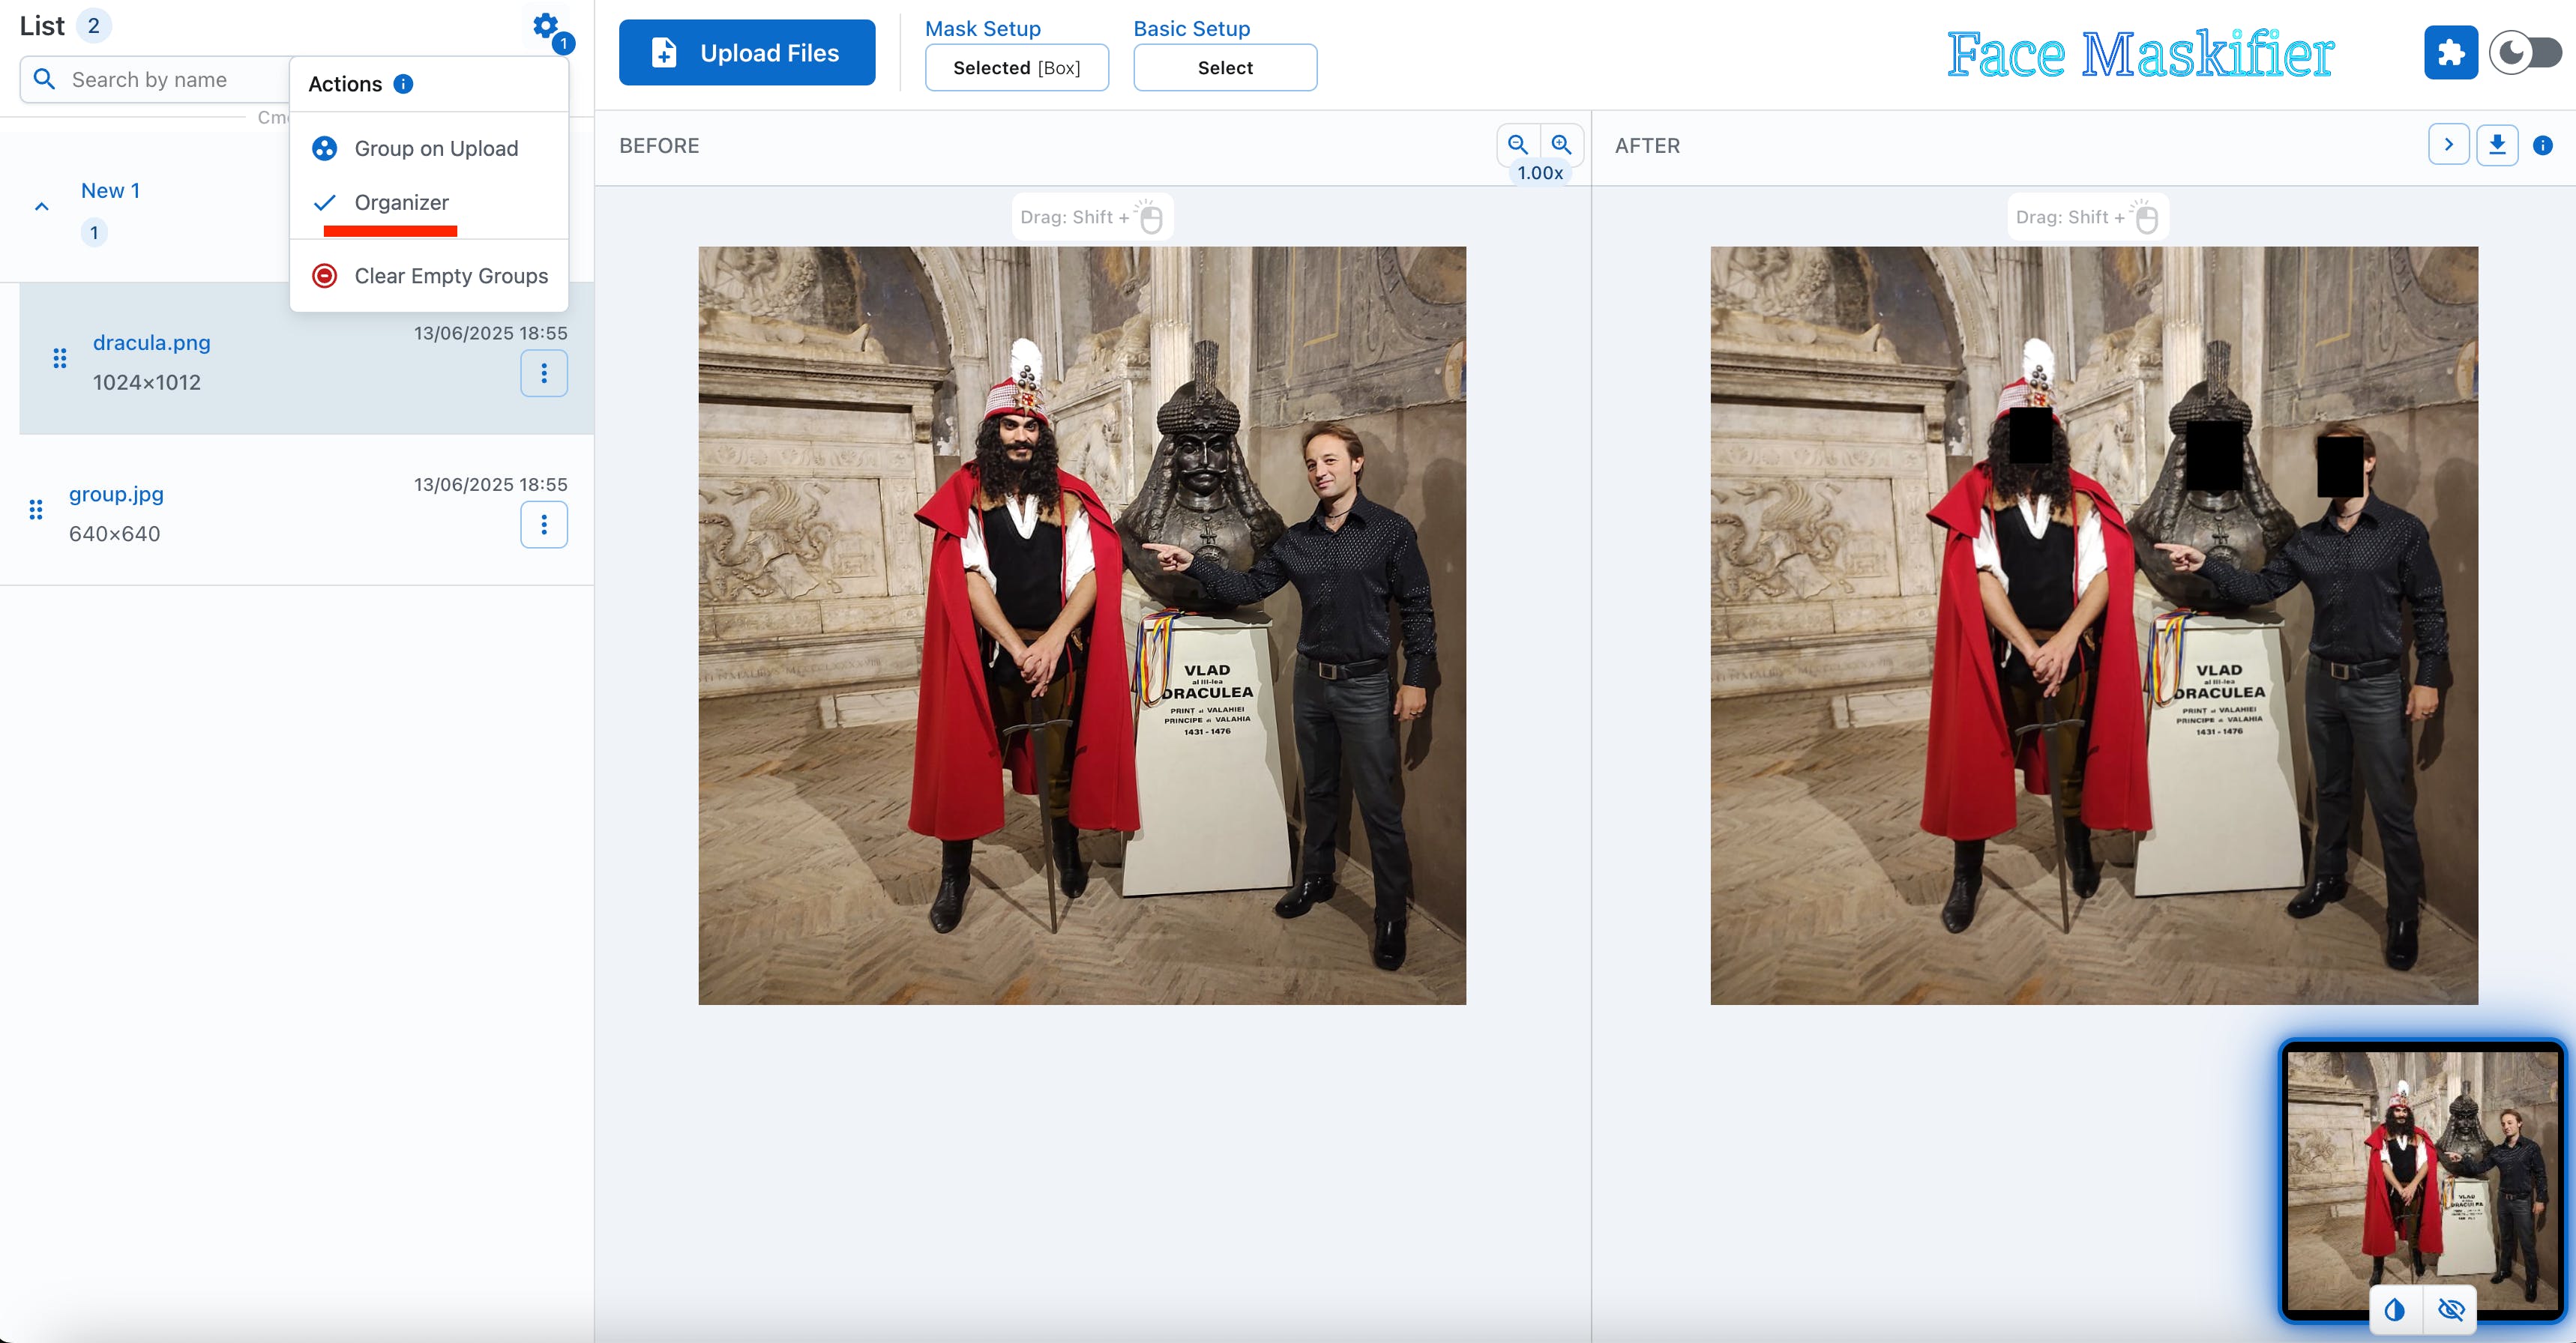Click the puzzle piece extension icon

coord(2450,53)
